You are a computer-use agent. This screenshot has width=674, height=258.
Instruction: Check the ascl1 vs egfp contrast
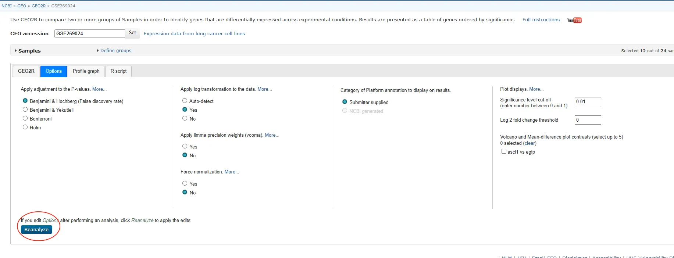tap(504, 152)
